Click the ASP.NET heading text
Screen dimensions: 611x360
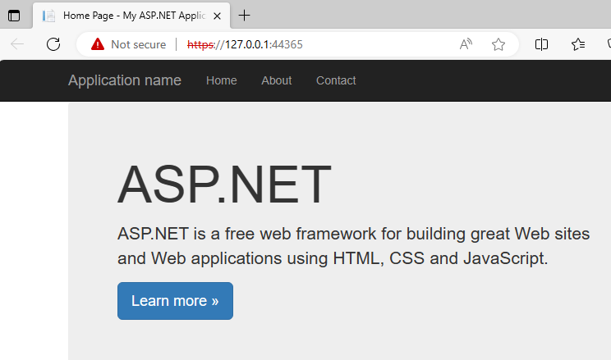224,185
